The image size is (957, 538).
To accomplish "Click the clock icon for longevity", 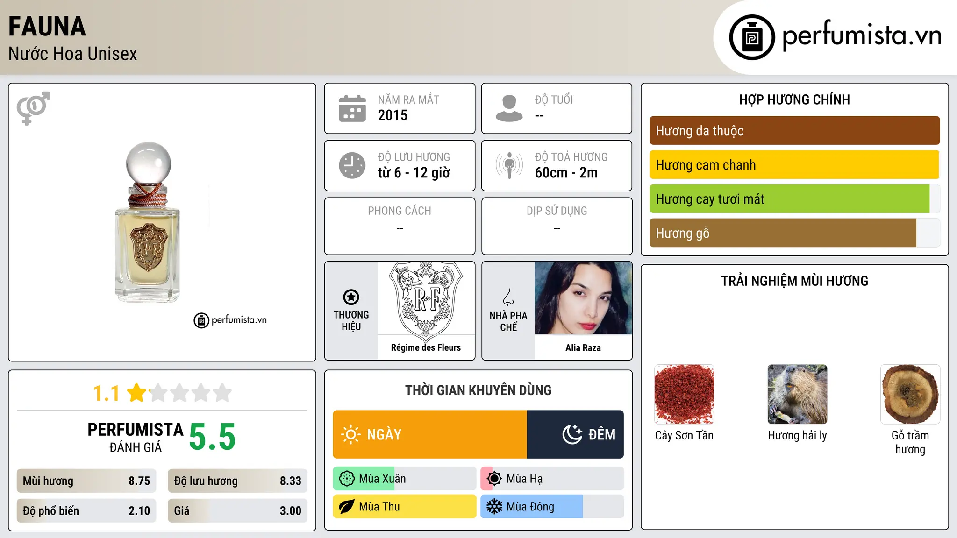I will (x=352, y=165).
